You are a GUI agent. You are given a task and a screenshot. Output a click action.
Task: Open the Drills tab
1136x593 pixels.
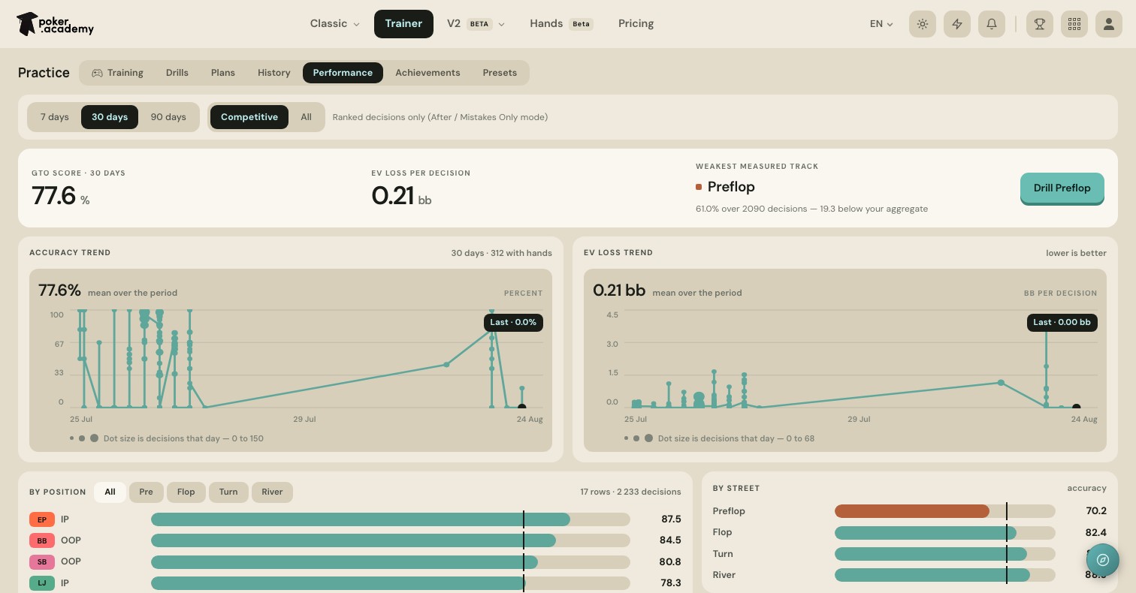pos(177,73)
